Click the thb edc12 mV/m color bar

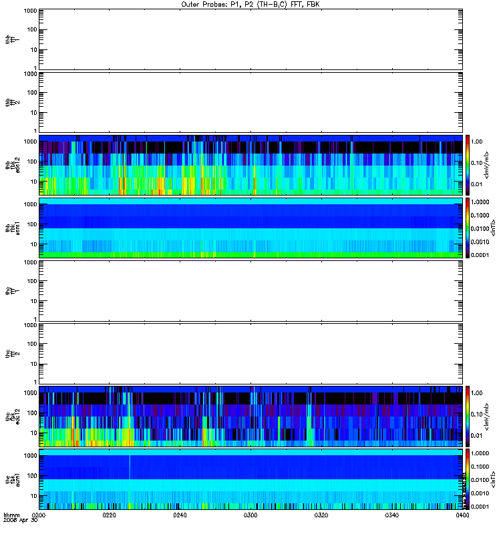(468, 165)
